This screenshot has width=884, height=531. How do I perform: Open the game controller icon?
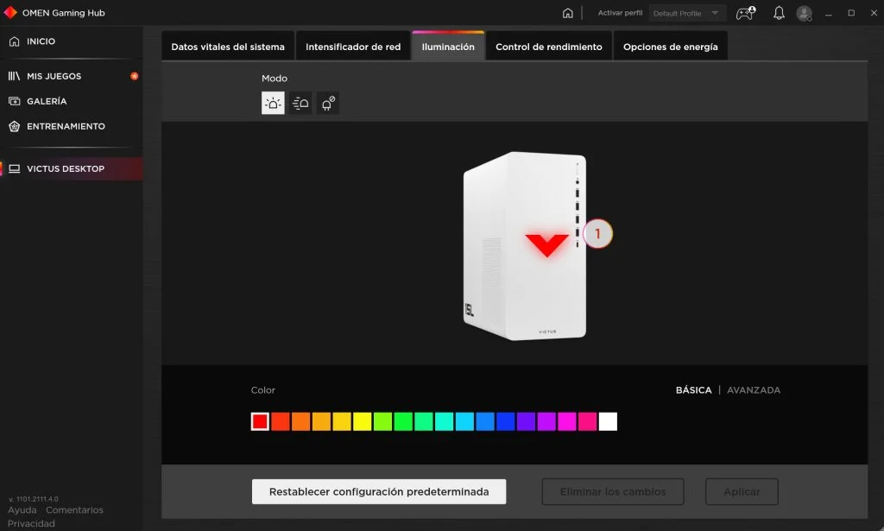(x=746, y=12)
